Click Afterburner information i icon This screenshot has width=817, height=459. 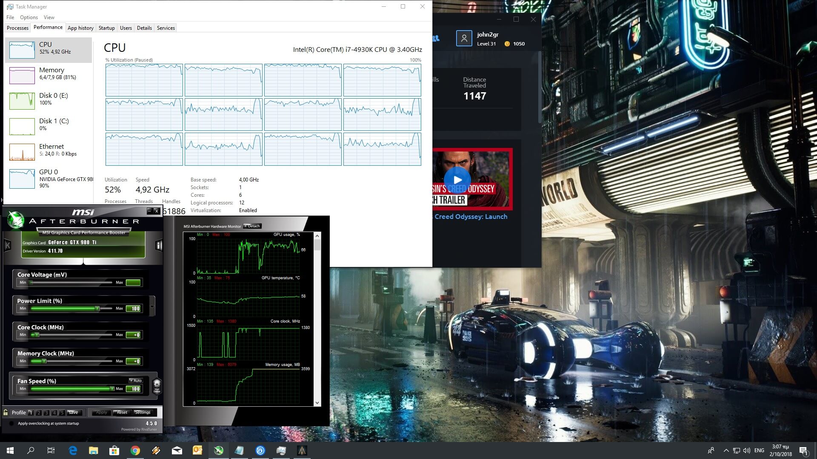tap(159, 245)
